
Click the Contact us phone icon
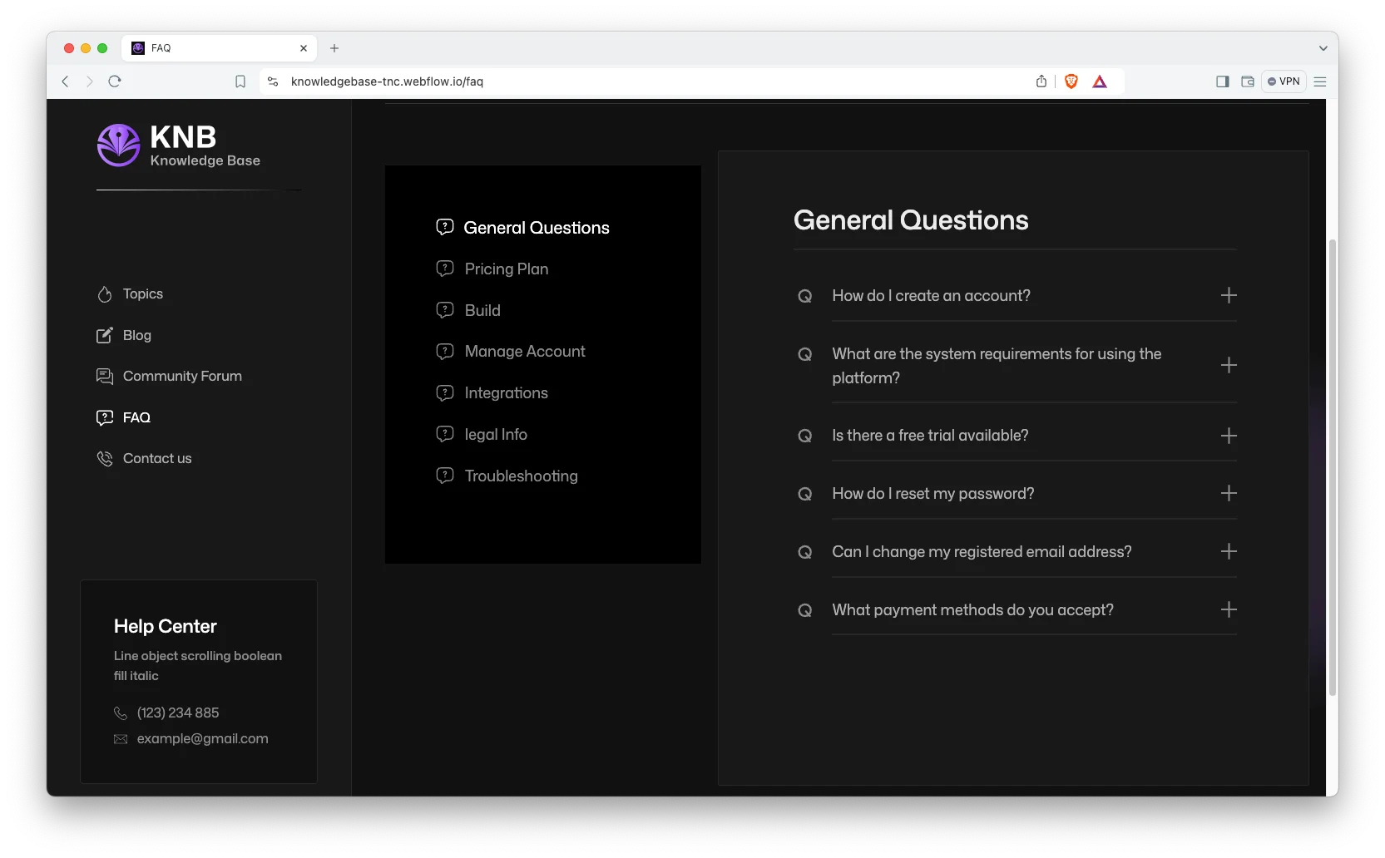tap(104, 458)
